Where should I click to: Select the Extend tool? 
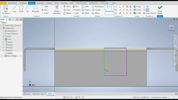pos(76,10)
